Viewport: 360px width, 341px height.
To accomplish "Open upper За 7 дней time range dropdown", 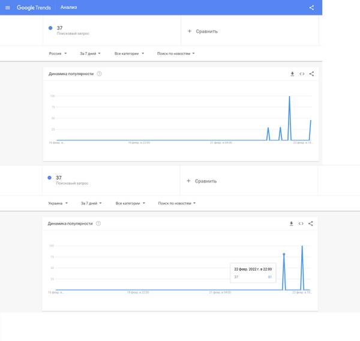I will [90, 53].
